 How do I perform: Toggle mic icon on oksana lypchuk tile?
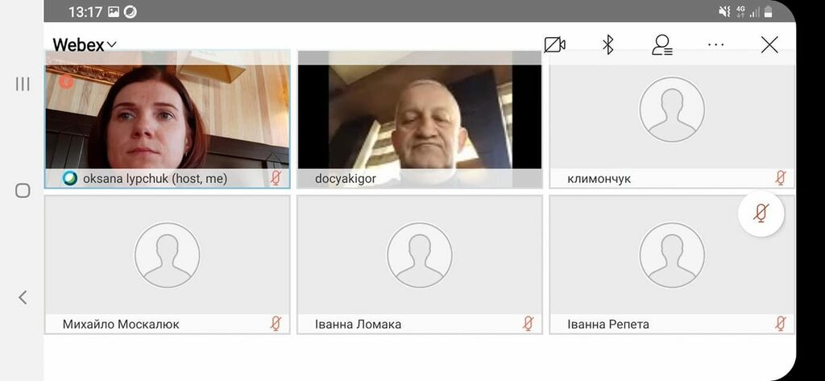276,178
